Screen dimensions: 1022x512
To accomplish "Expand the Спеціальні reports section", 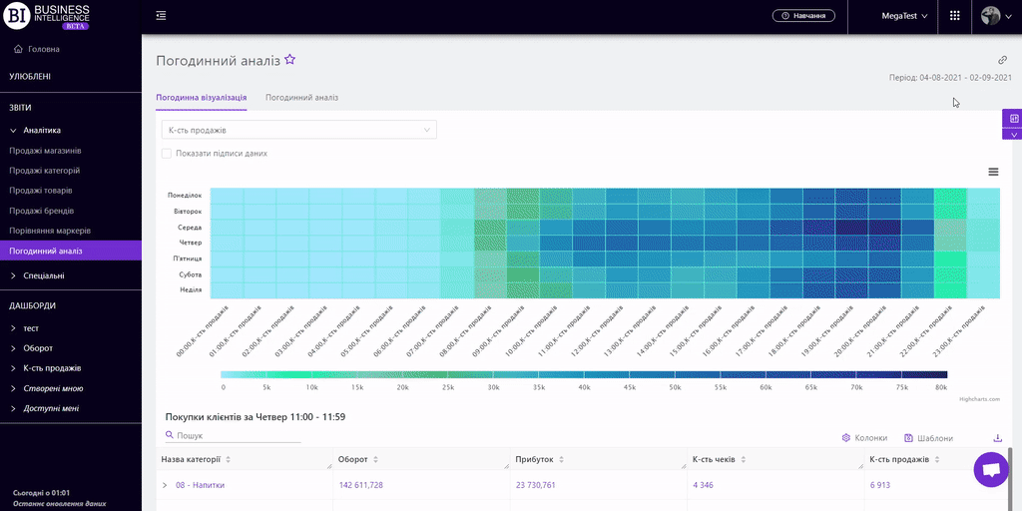I will (x=43, y=275).
